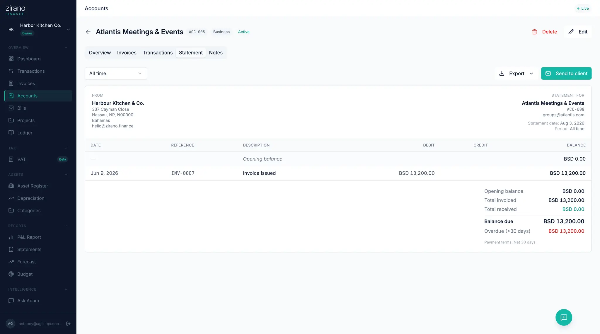The image size is (600, 334).
Task: Click the Accounts icon in sidebar
Action: [11, 96]
